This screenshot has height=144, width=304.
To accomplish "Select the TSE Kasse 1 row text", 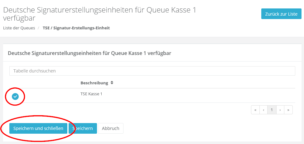I will (91, 94).
